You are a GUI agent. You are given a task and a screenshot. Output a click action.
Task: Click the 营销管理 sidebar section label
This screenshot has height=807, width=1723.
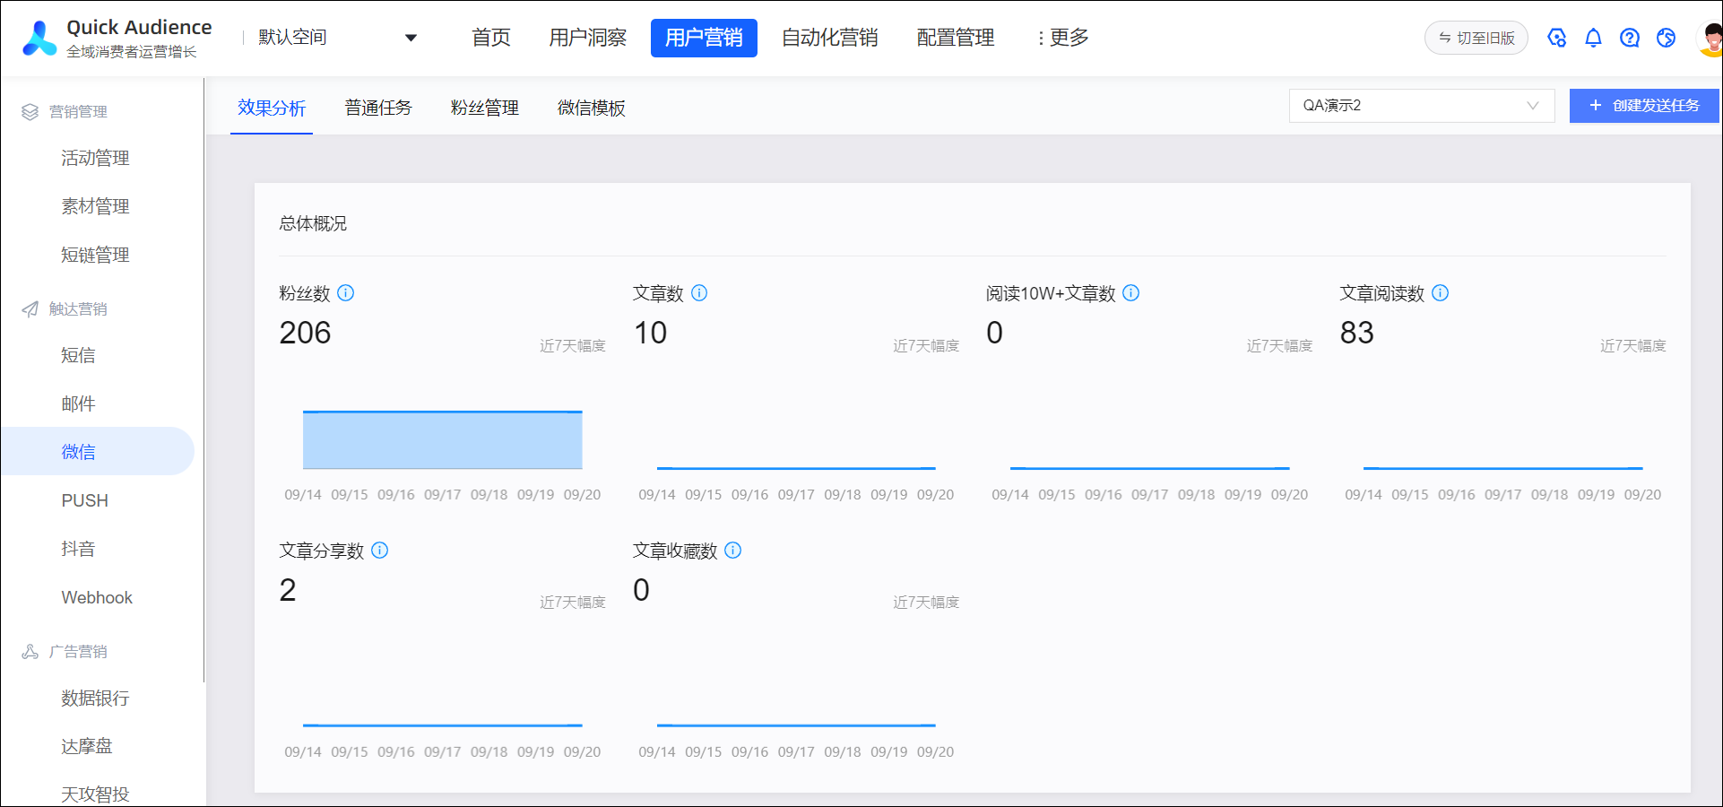(x=78, y=112)
